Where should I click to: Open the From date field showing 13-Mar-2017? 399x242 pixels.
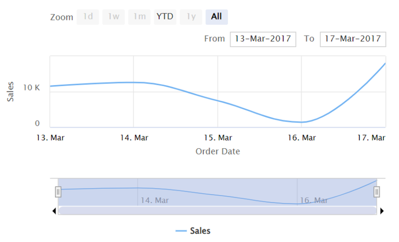[x=263, y=39]
